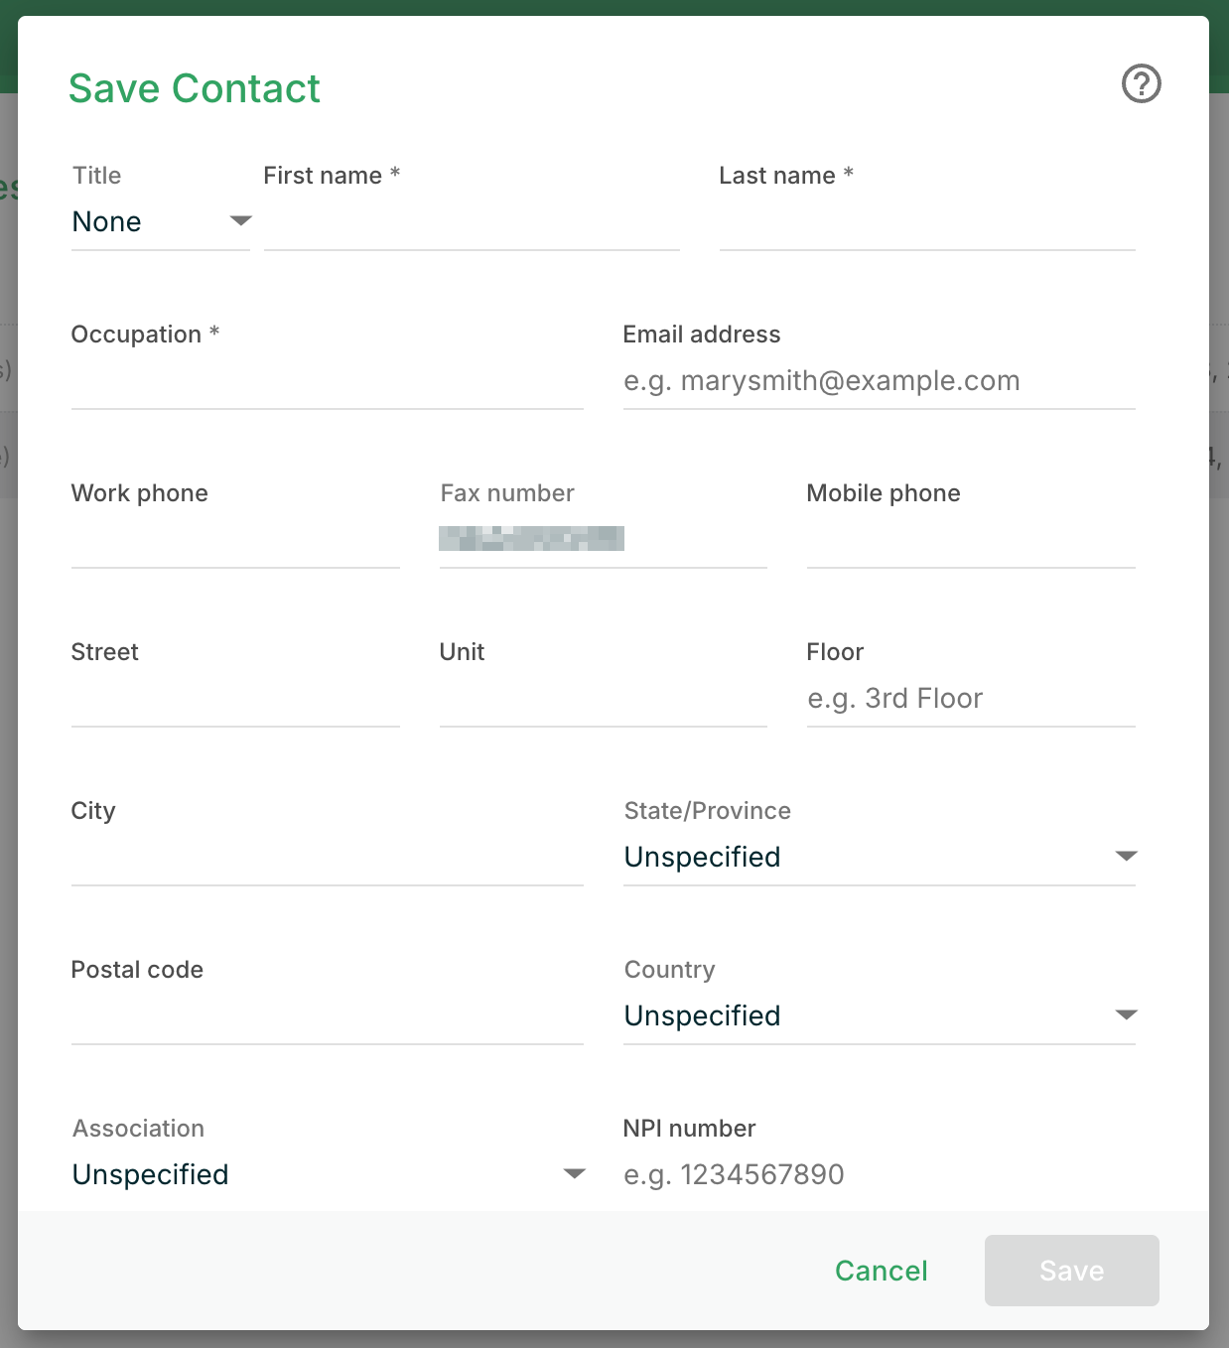The width and height of the screenshot is (1229, 1348).
Task: Select the Street input field
Action: tap(235, 701)
